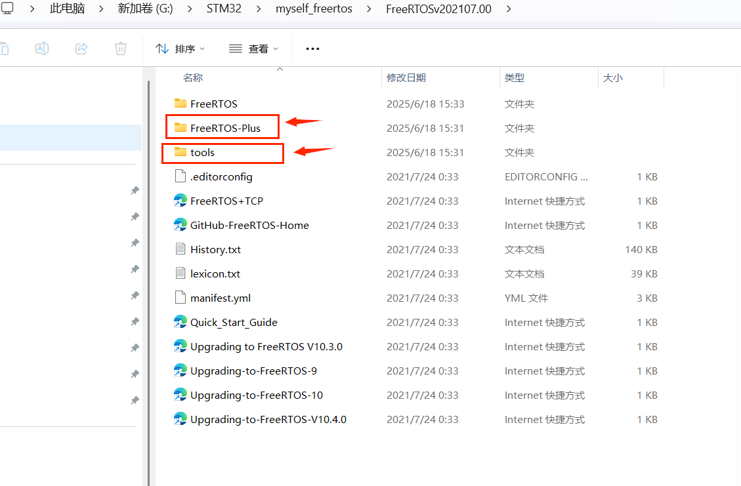This screenshot has height=486, width=741.
Task: Click the .editorconfig file icon
Action: [x=180, y=176]
